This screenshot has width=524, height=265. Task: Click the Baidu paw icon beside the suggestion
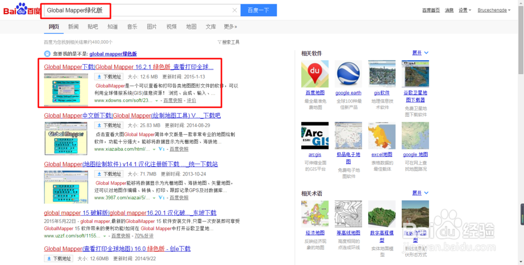pyautogui.click(x=47, y=54)
